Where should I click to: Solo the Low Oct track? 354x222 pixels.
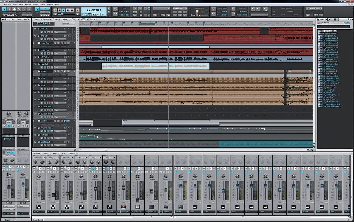(x=45, y=67)
